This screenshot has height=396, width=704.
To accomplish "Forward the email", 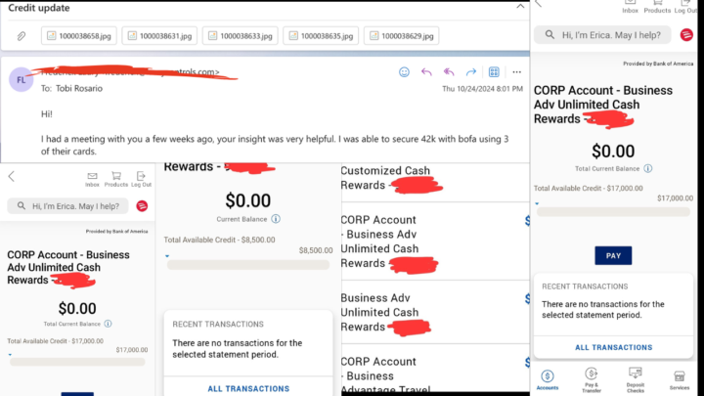I will [x=471, y=72].
